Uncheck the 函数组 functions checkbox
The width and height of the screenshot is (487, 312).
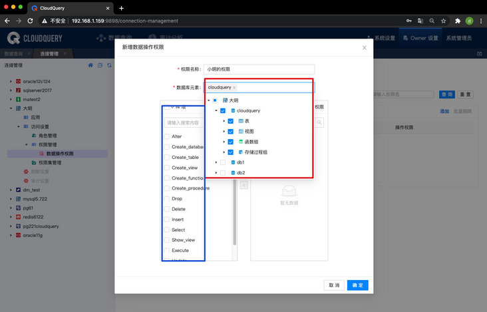point(230,142)
